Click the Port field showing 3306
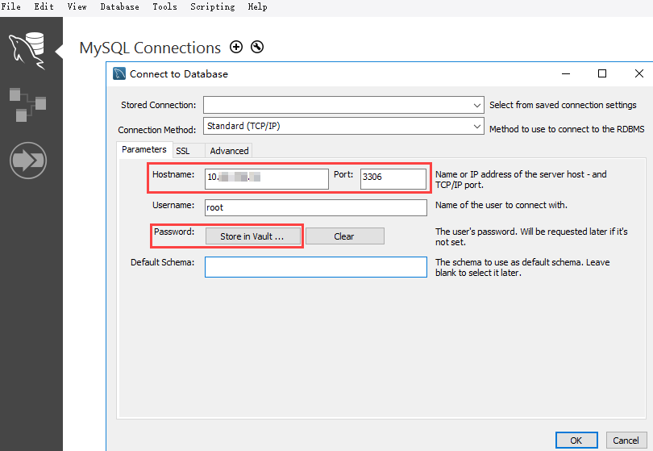This screenshot has width=653, height=451. [x=393, y=178]
